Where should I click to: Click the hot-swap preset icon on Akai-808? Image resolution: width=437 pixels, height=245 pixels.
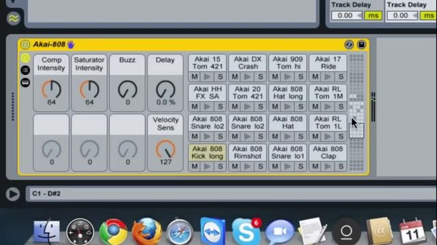click(349, 45)
